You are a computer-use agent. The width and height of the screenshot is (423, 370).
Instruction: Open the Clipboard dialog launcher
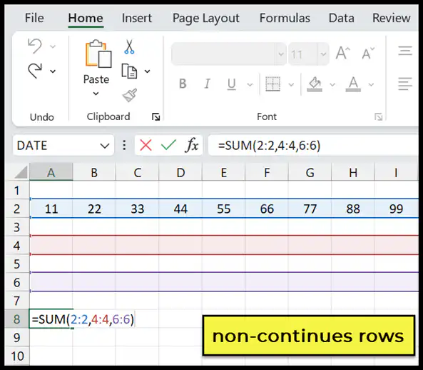(x=156, y=117)
